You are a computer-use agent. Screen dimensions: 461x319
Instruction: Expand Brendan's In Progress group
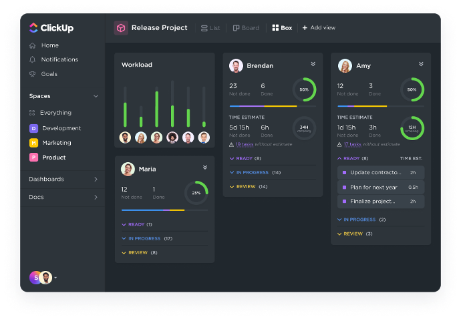232,172
